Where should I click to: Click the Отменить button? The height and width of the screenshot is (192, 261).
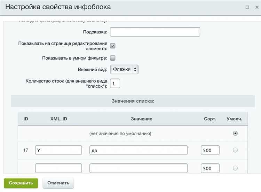coord(58,183)
